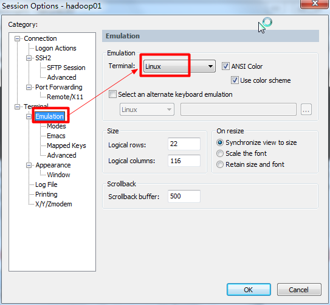
Task: Confirm settings with OK button
Action: tap(249, 290)
